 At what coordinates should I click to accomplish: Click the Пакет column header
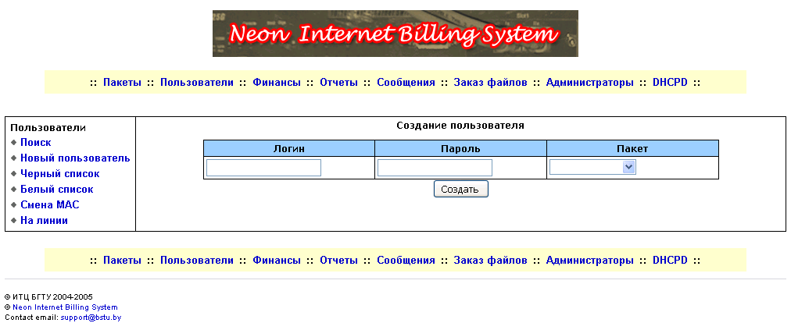tap(632, 149)
